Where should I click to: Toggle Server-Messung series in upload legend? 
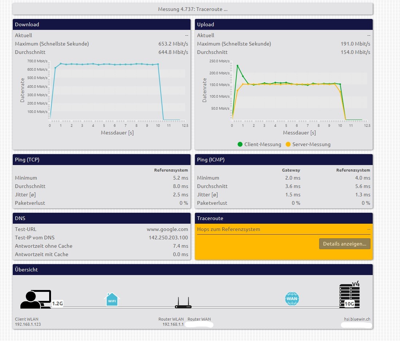click(308, 144)
